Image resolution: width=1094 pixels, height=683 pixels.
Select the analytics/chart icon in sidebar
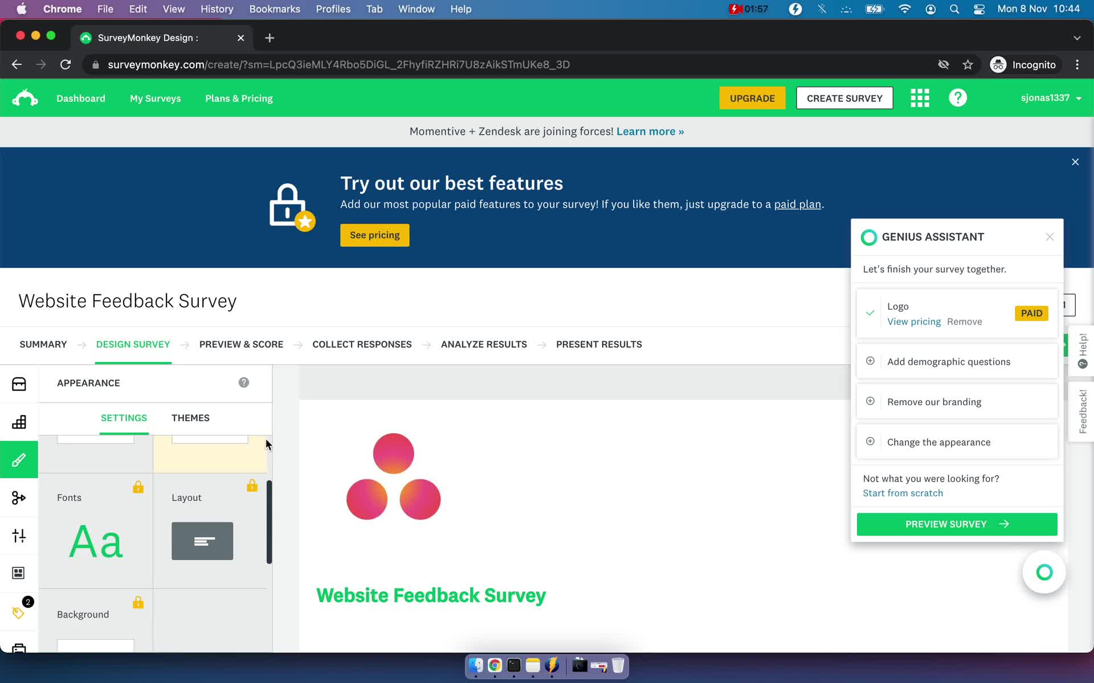[x=19, y=422]
